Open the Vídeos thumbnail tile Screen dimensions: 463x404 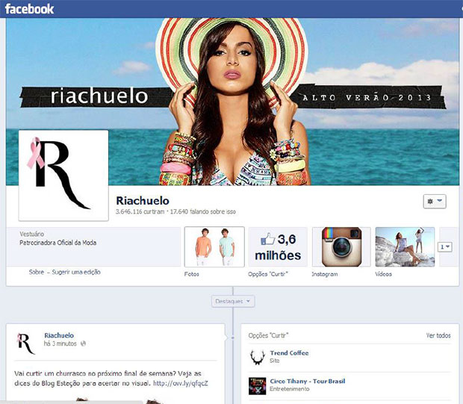[x=405, y=247]
